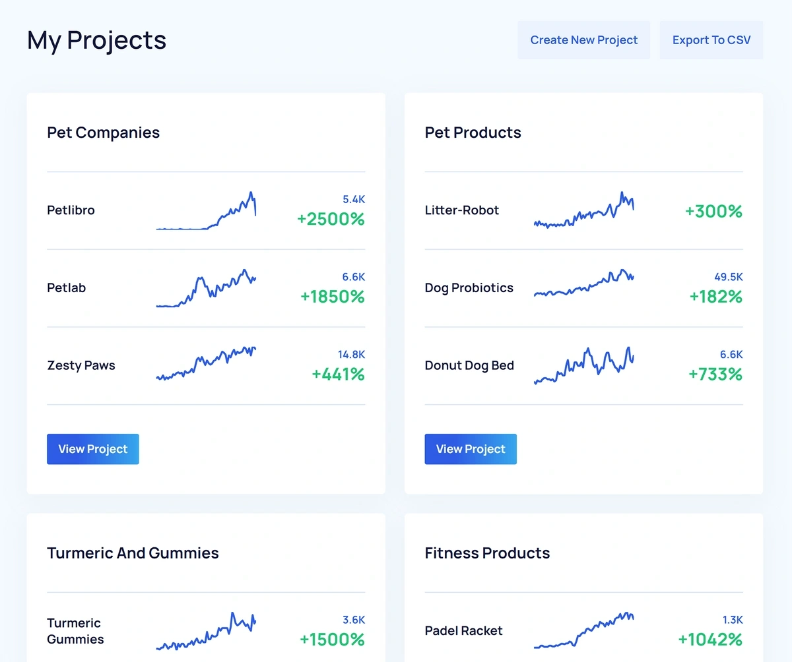Click the 1.3K volume for Padel Racket
This screenshot has width=792, height=662.
(733, 620)
